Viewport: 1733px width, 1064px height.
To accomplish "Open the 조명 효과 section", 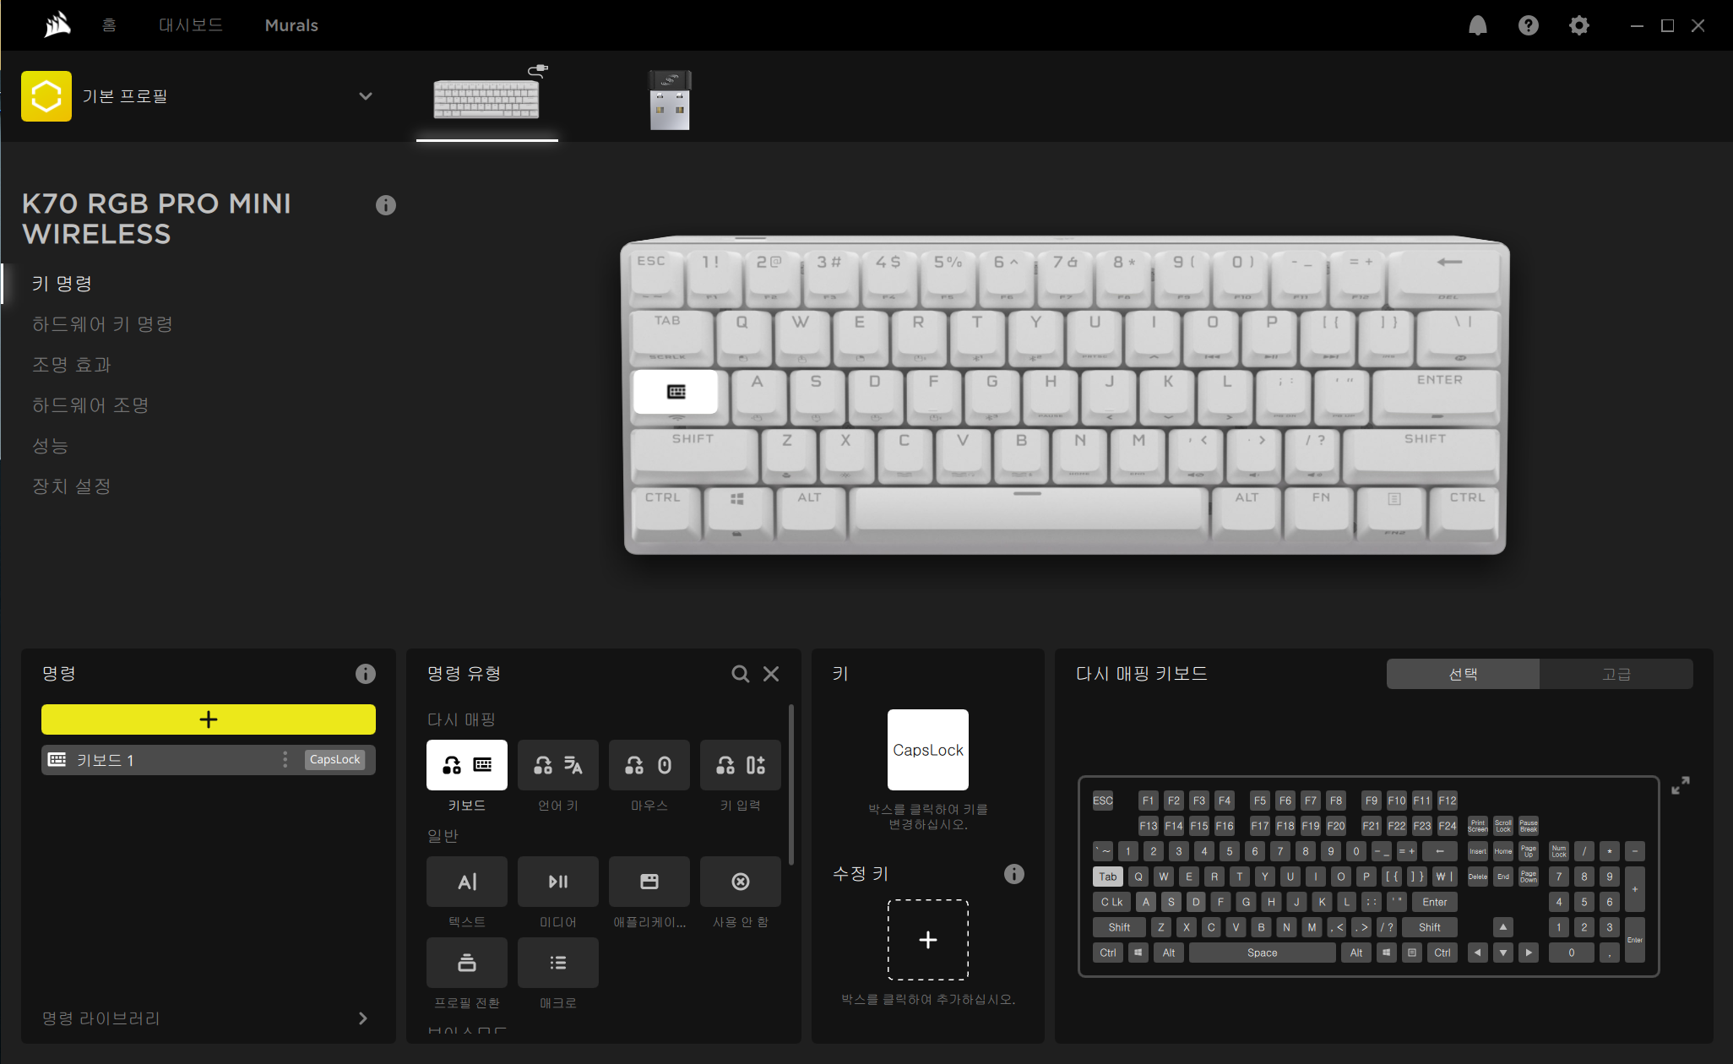I will [72, 365].
